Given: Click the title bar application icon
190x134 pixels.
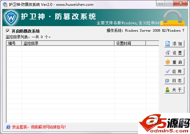Looking at the screenshot, I should pyautogui.click(x=5, y=5).
